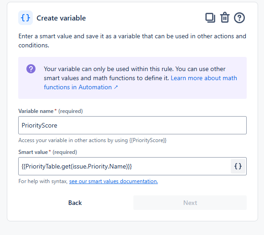Click the Next button
This screenshot has width=264, height=235.
pyautogui.click(x=190, y=203)
